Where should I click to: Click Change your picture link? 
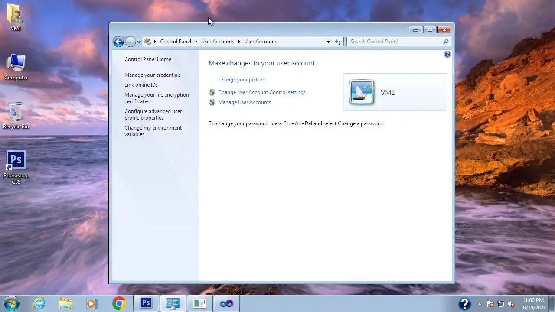[x=242, y=80]
